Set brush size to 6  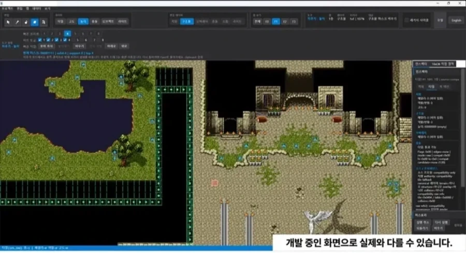point(83,34)
